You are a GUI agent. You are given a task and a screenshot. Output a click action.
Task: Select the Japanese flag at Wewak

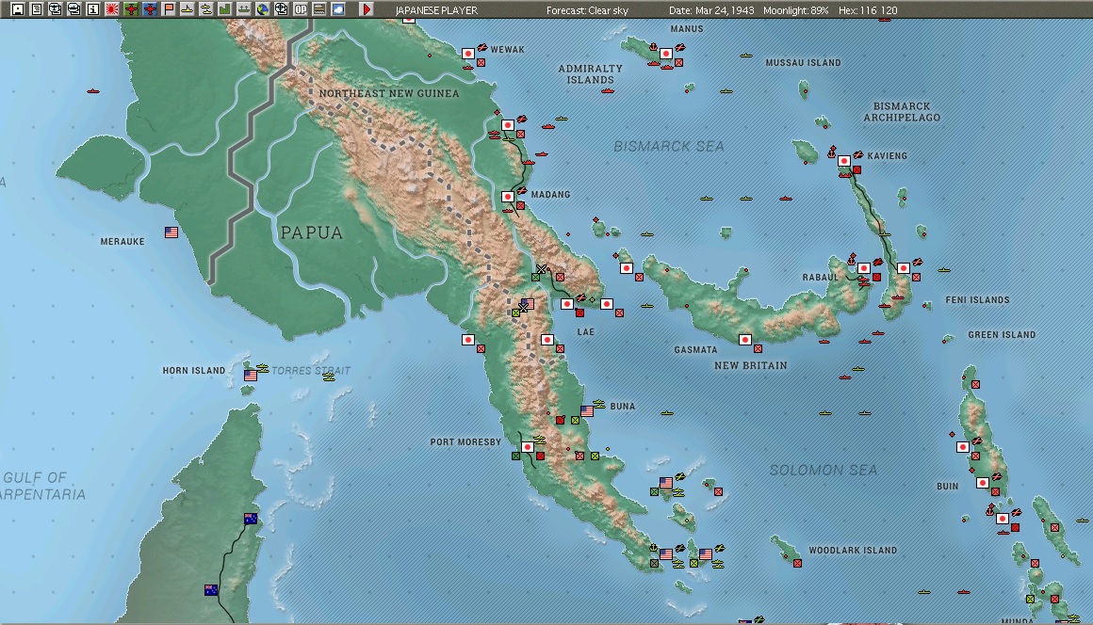pos(468,53)
